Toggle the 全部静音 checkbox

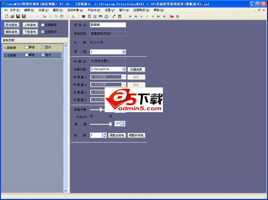point(43,25)
